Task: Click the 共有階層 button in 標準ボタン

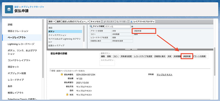Action: 177,56
